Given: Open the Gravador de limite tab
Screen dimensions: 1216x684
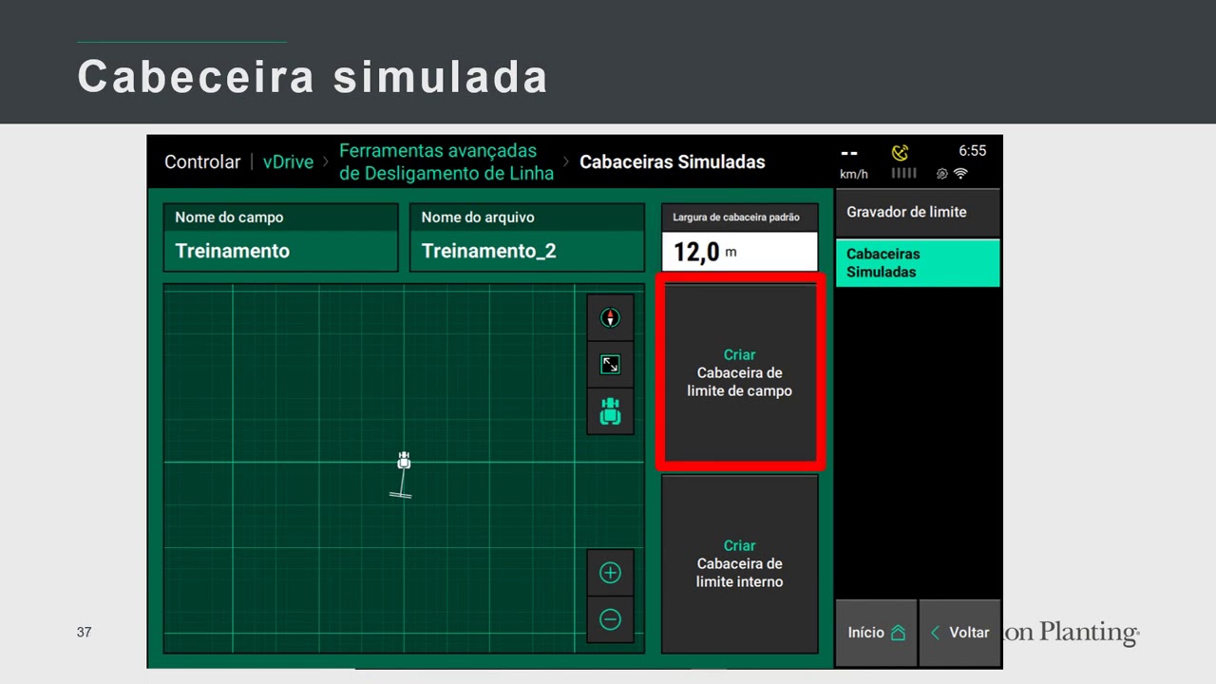Looking at the screenshot, I should 918,212.
